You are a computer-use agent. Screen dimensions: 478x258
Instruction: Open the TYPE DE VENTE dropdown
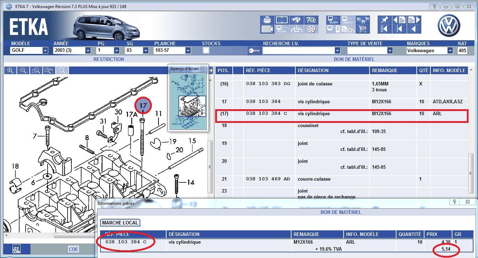click(x=389, y=50)
